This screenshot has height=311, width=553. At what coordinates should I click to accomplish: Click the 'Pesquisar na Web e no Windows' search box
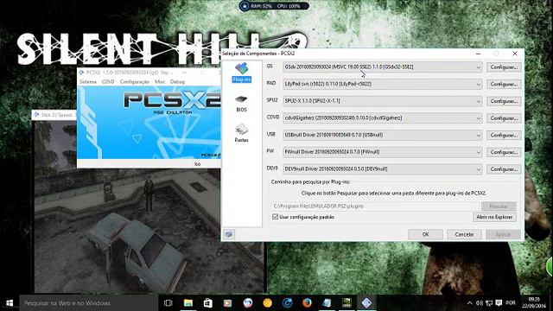point(88,303)
